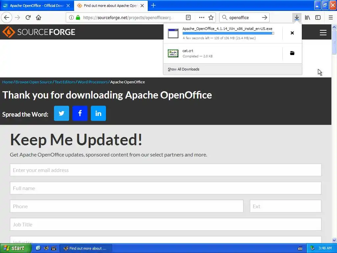
Task: Click the Forward navigation arrow
Action: tap(17, 17)
